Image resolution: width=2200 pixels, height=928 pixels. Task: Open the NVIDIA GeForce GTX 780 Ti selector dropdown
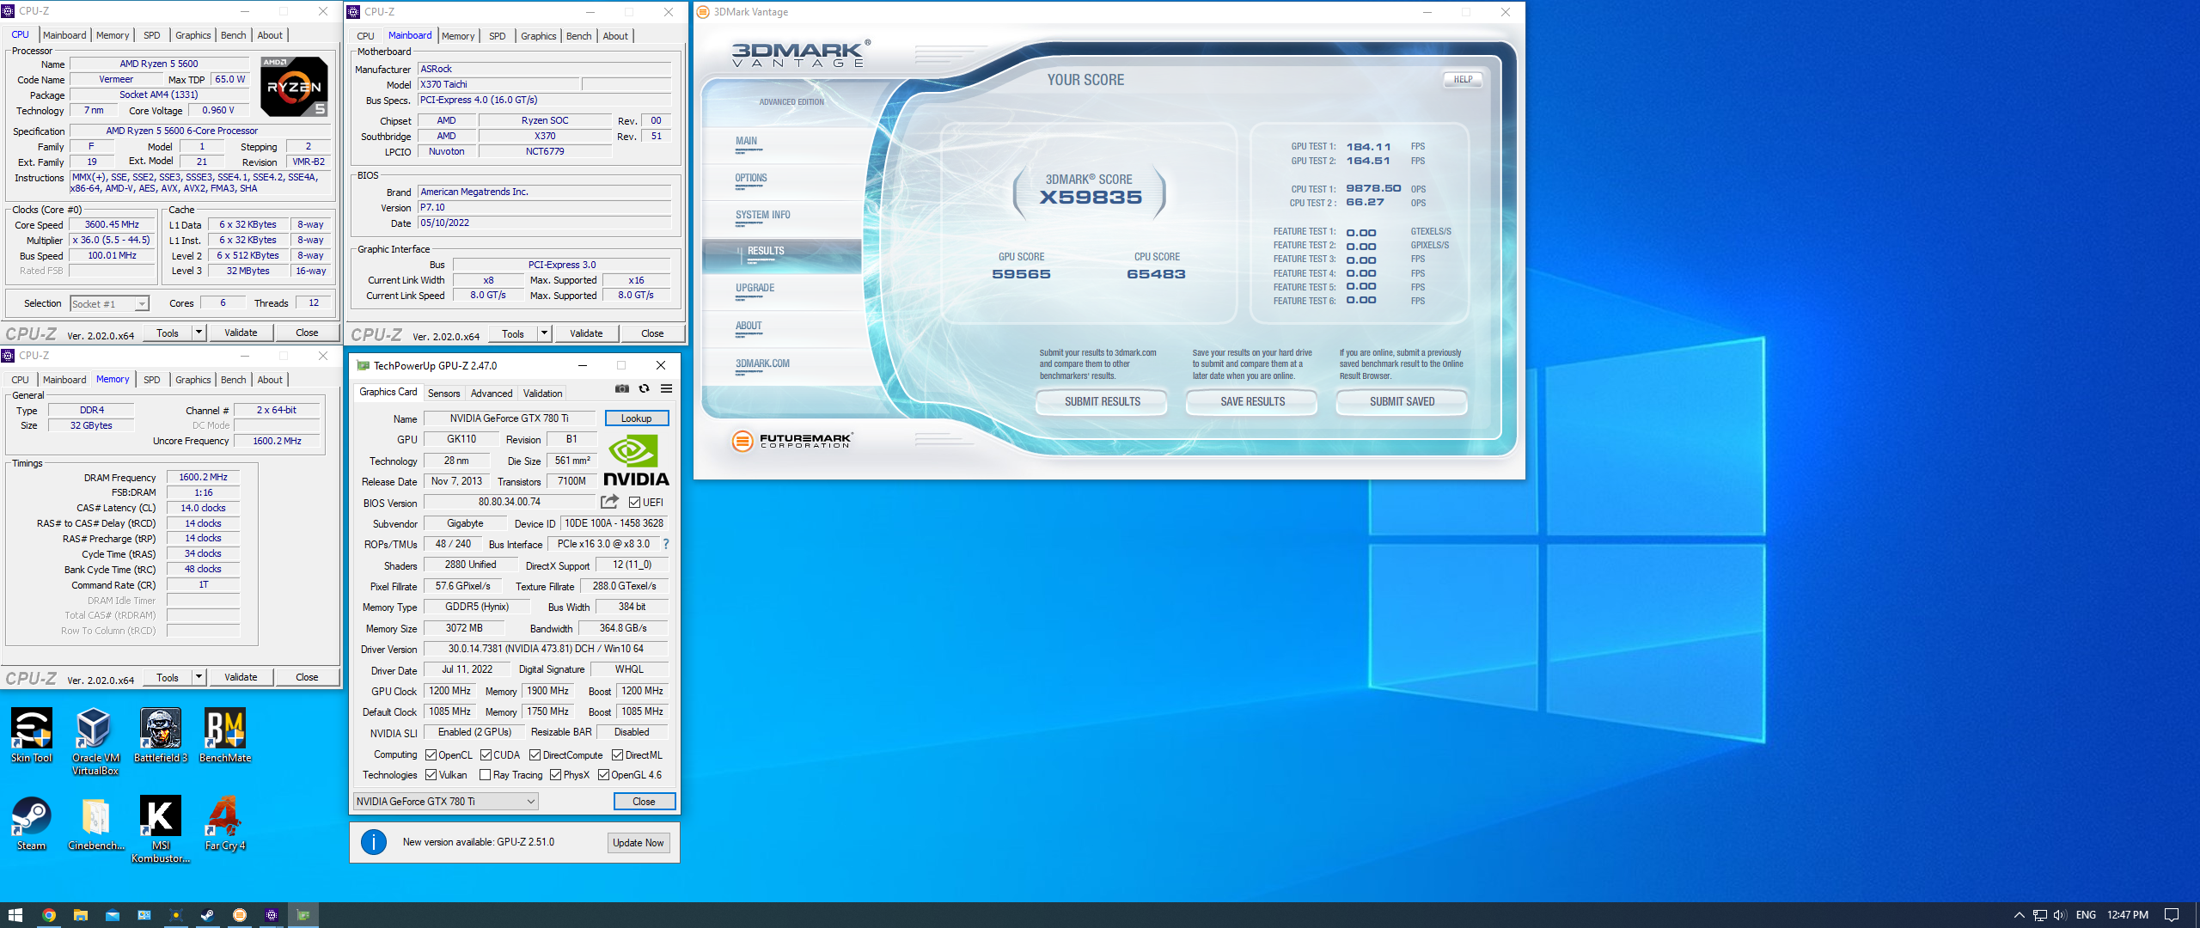[x=446, y=802]
